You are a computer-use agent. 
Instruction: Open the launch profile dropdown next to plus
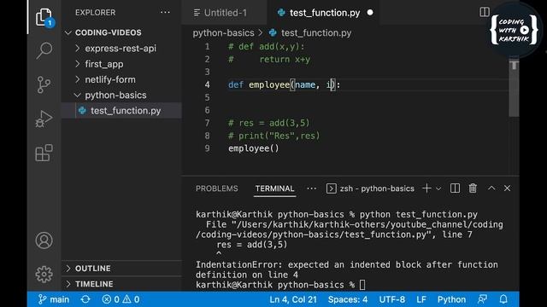438,188
